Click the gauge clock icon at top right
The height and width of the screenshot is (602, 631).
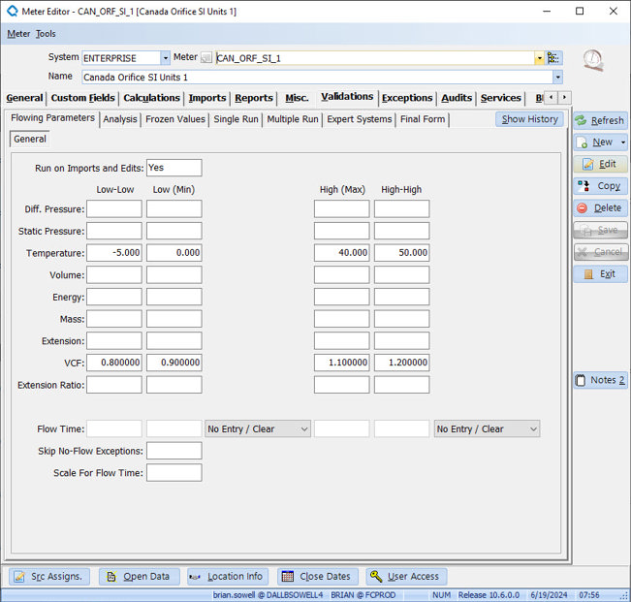593,60
